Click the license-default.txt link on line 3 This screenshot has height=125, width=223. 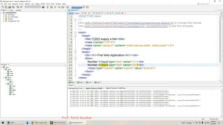pyautogui.click(x=129, y=23)
